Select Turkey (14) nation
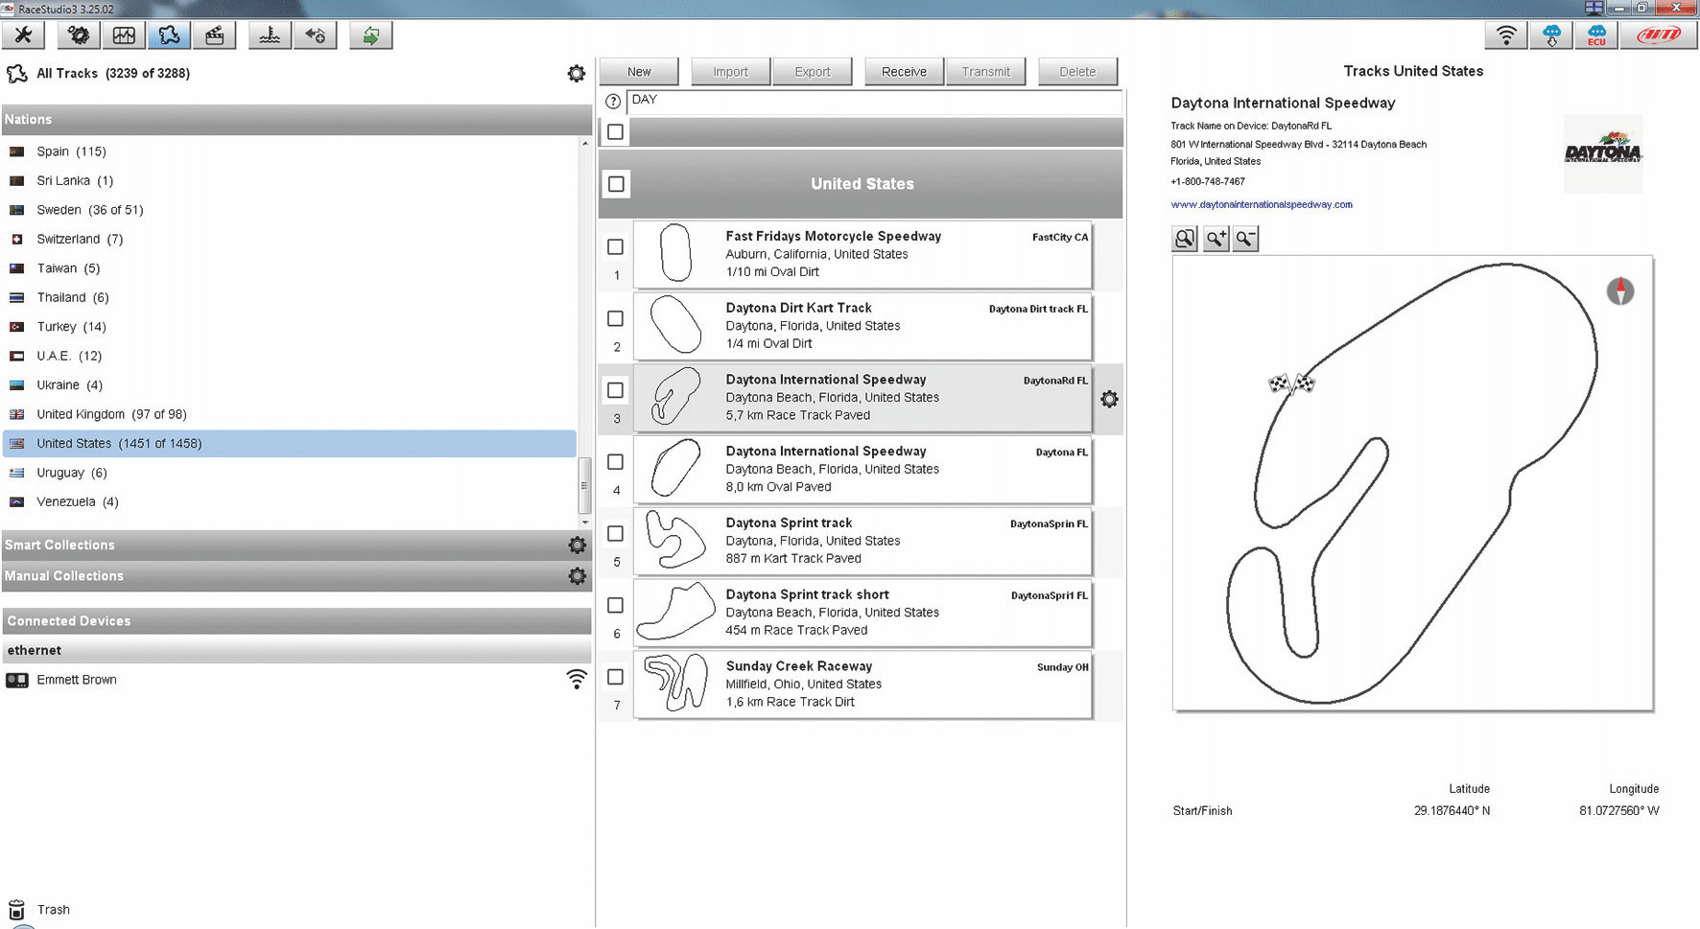Image resolution: width=1700 pixels, height=929 pixels. coord(290,327)
